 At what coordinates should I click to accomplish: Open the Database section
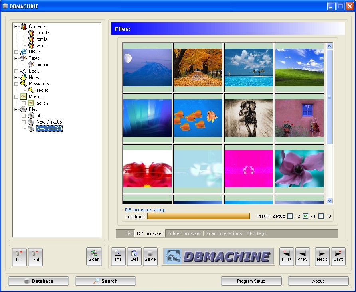(x=39, y=281)
